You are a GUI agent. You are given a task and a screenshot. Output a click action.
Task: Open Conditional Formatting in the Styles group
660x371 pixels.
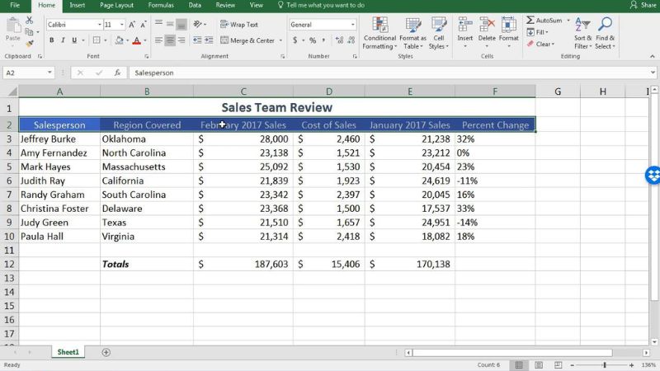(x=379, y=31)
